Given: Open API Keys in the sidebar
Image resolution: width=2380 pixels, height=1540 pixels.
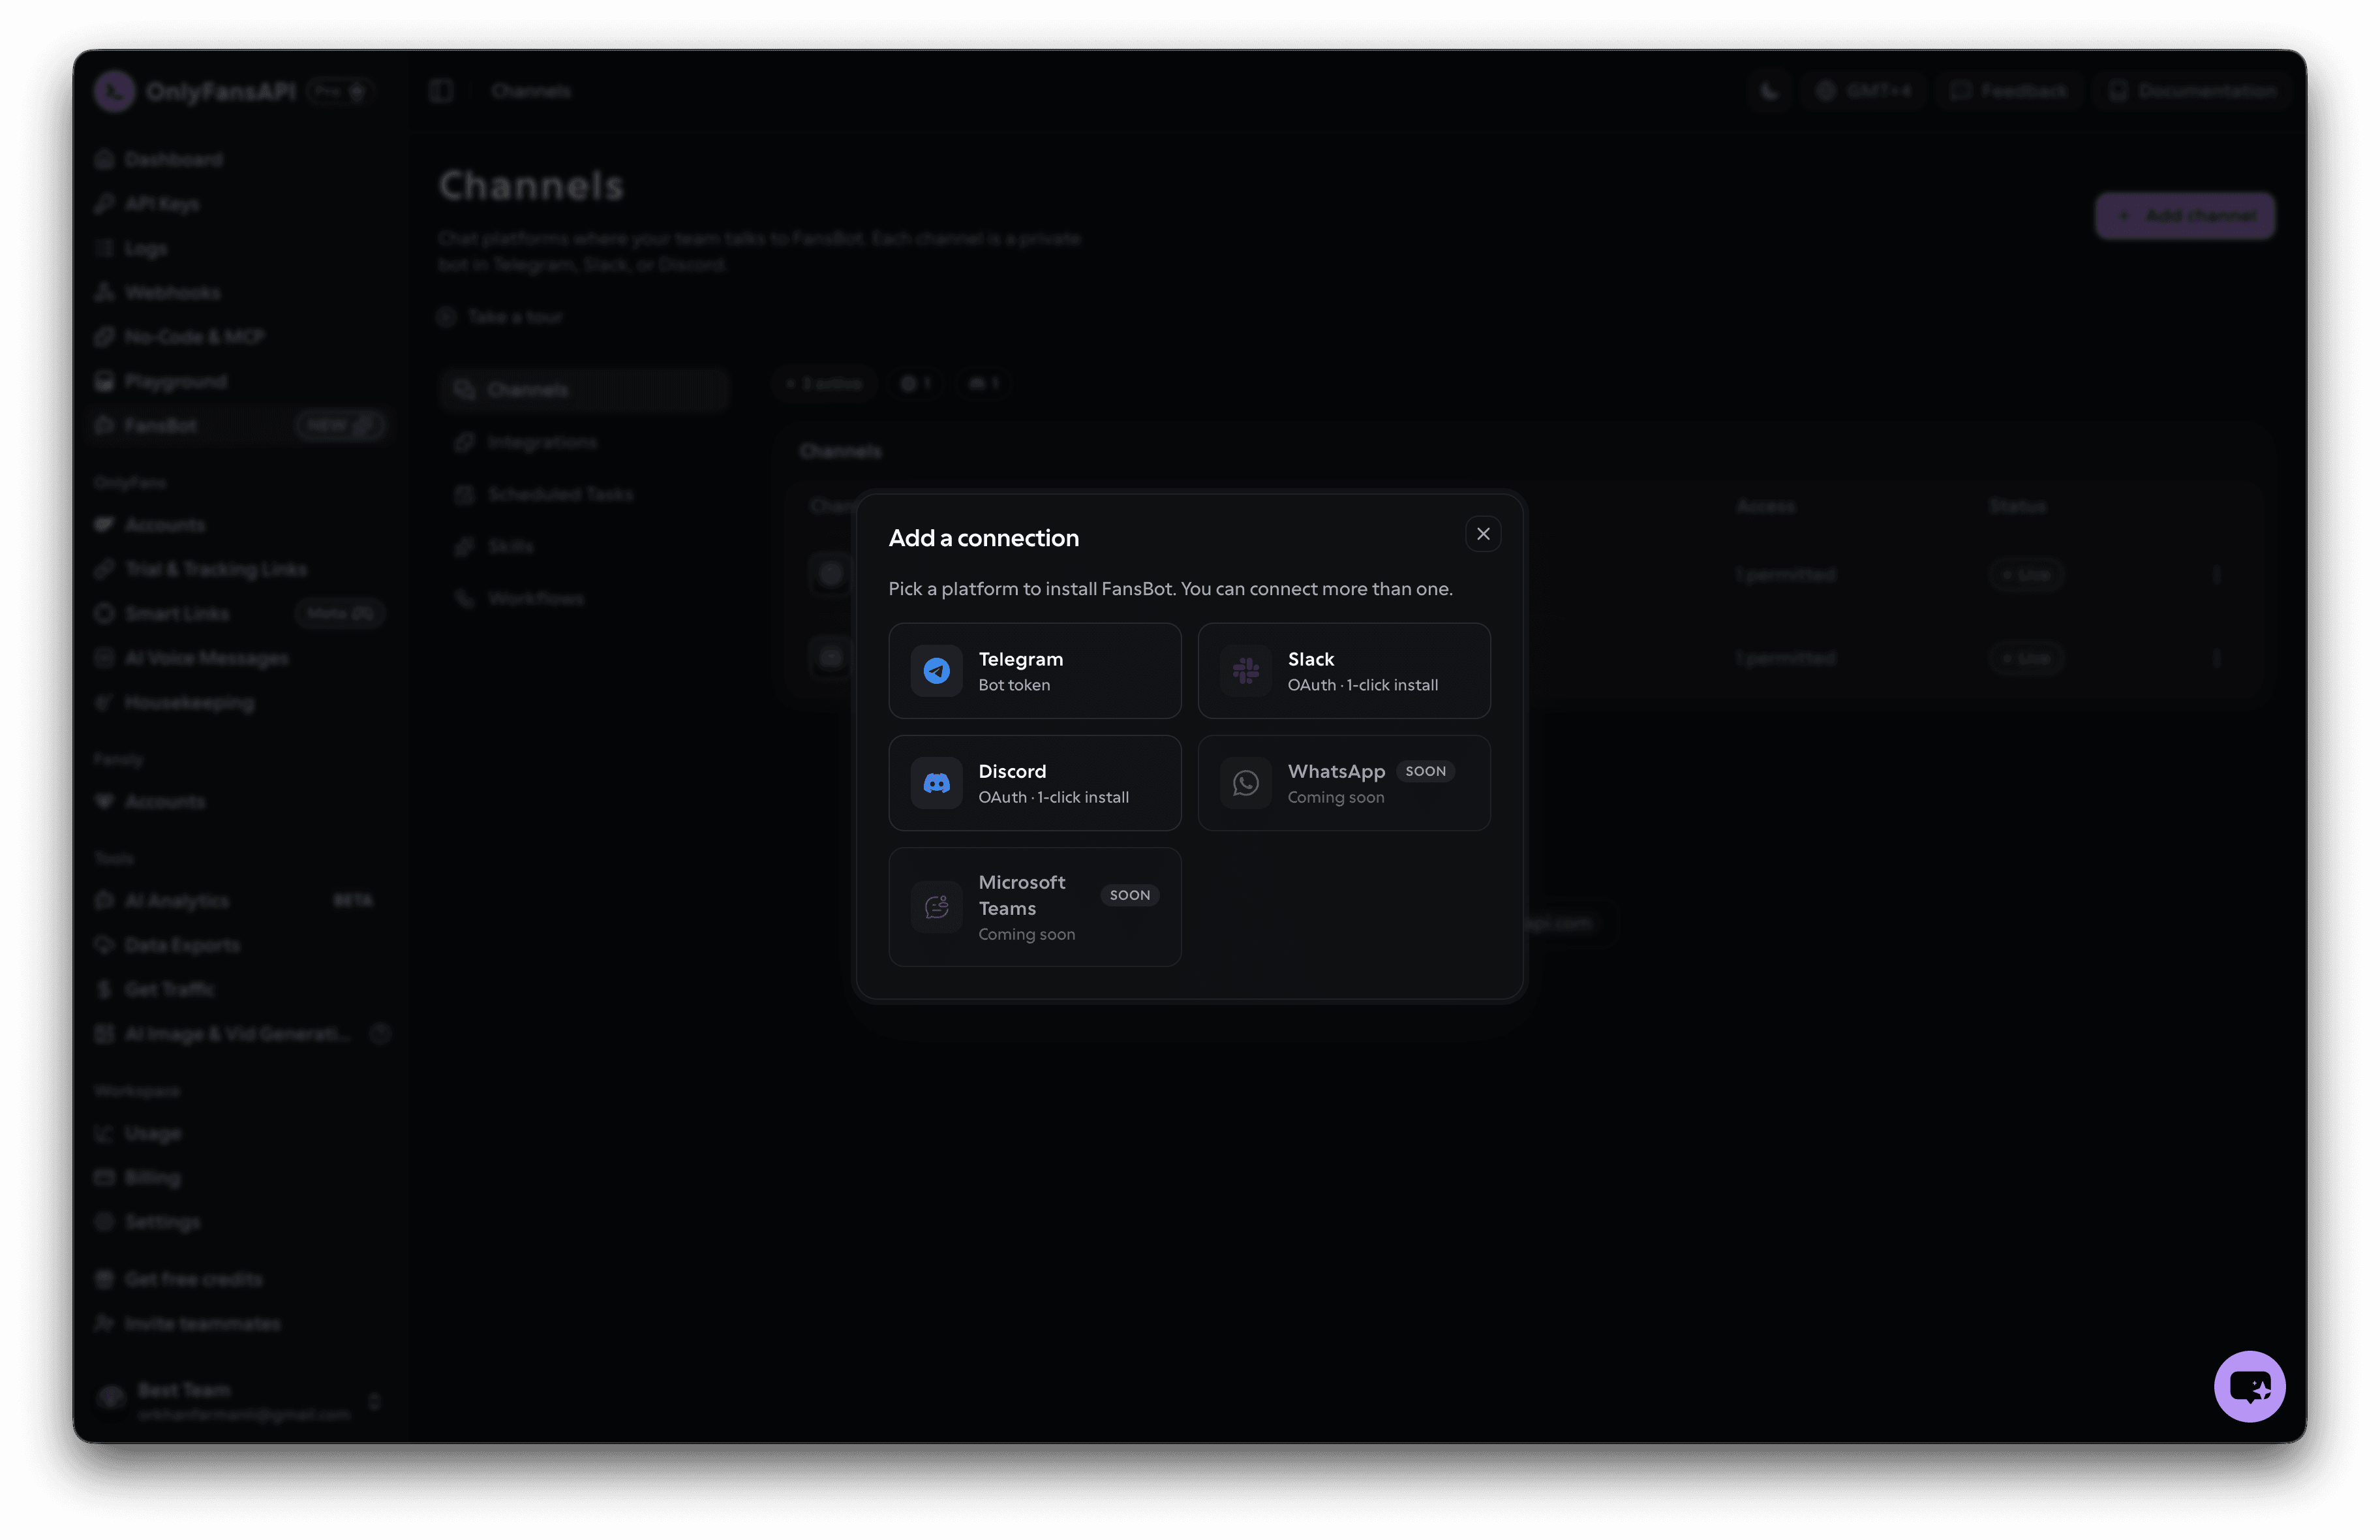Looking at the screenshot, I should coord(240,204).
